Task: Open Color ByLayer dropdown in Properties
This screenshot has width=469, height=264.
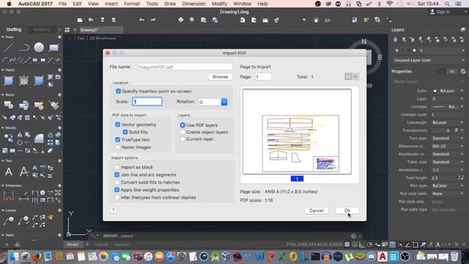Action: [x=448, y=91]
